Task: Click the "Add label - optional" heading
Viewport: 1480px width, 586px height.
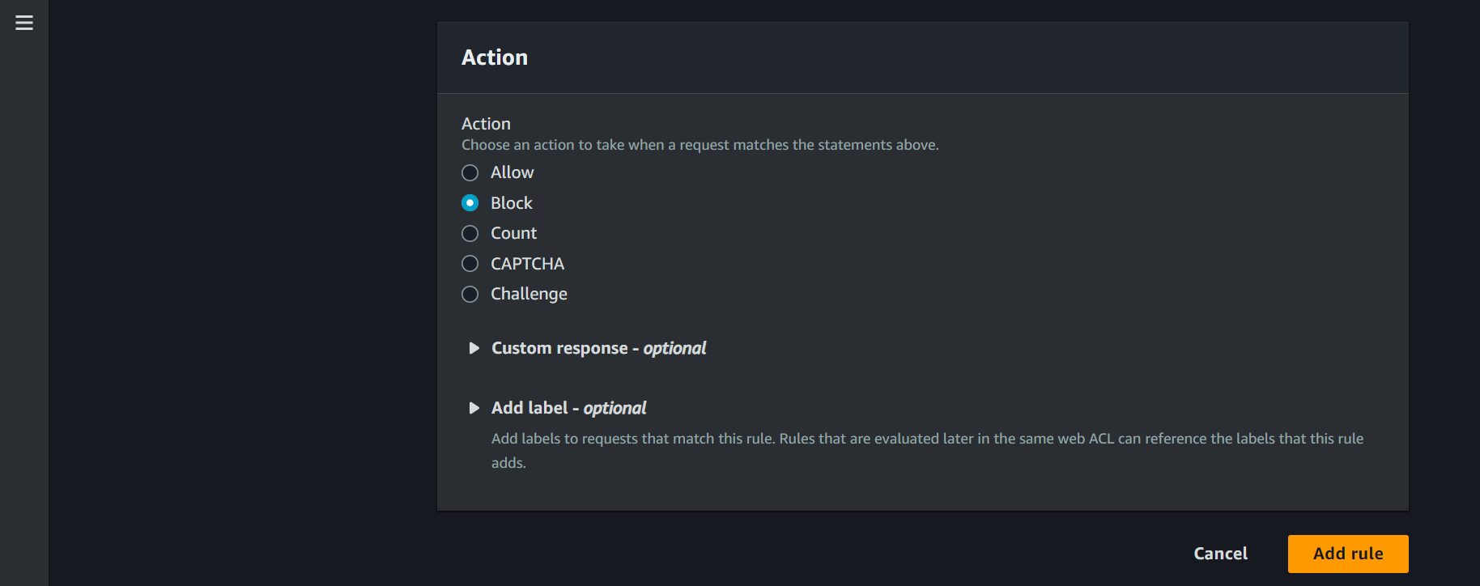Action: point(568,408)
